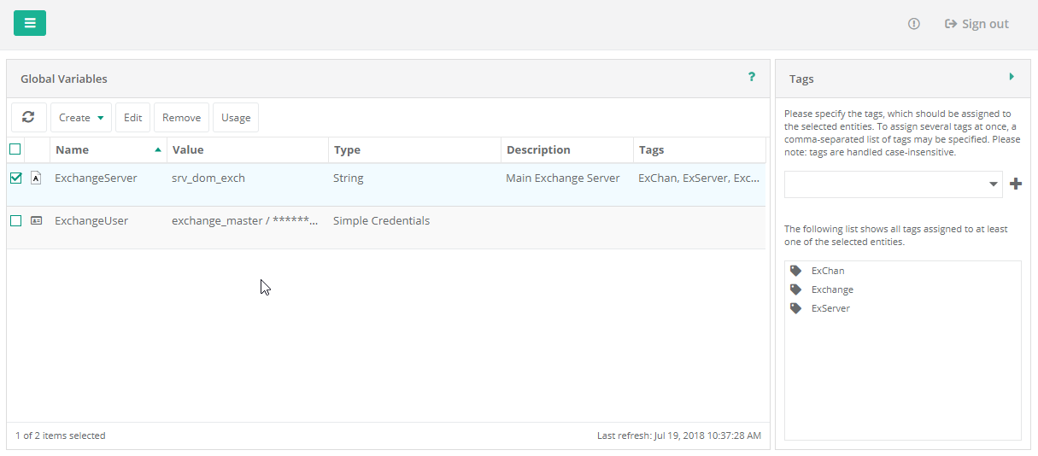
Task: Sign out of the application
Action: coord(976,24)
